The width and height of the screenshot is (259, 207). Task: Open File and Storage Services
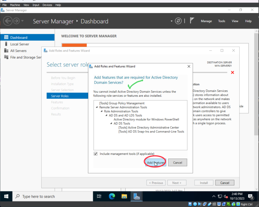[23, 57]
